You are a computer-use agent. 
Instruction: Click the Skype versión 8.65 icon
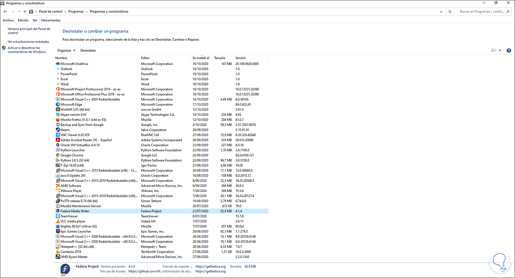coord(58,115)
